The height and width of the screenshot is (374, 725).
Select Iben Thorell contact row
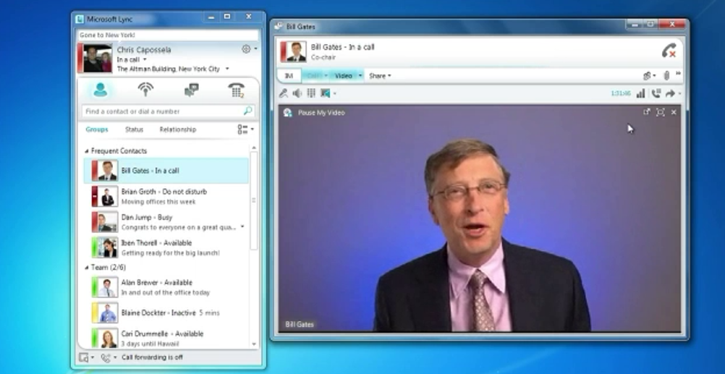pyautogui.click(x=166, y=248)
